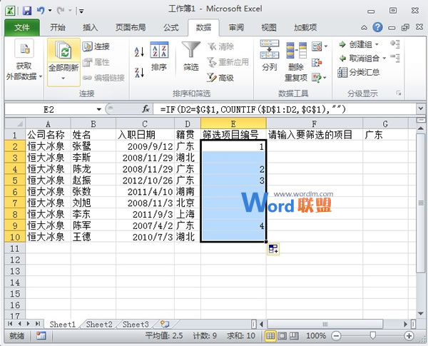
Task: Click the Refresh All (全部刷新) icon
Action: coord(62,53)
